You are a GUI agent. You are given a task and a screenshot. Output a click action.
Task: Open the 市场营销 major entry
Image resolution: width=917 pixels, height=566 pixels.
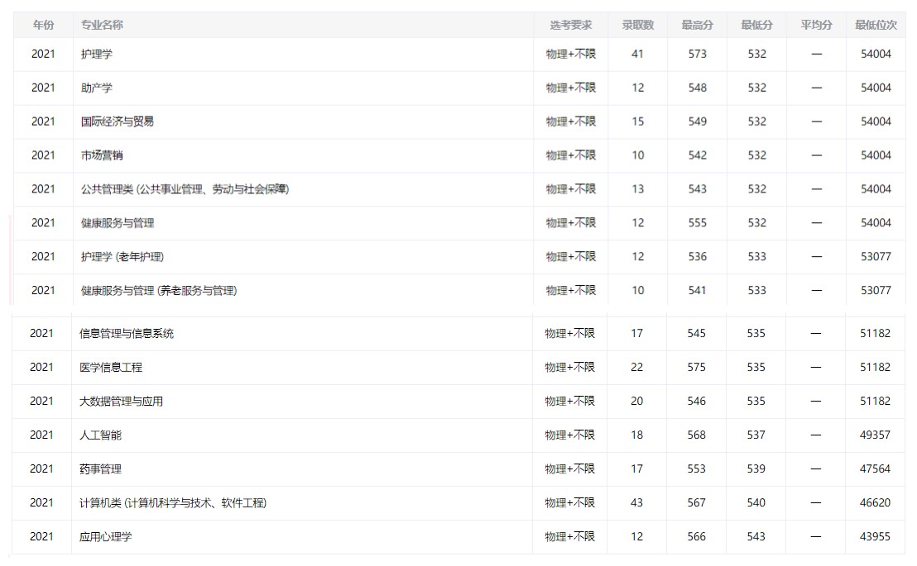102,155
